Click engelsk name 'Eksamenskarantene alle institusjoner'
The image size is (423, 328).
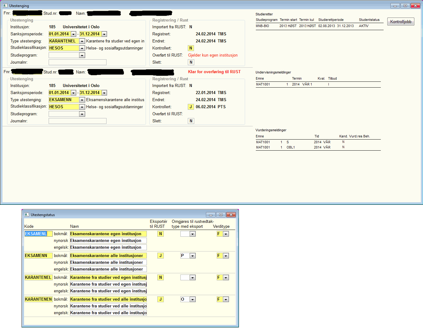(108, 269)
